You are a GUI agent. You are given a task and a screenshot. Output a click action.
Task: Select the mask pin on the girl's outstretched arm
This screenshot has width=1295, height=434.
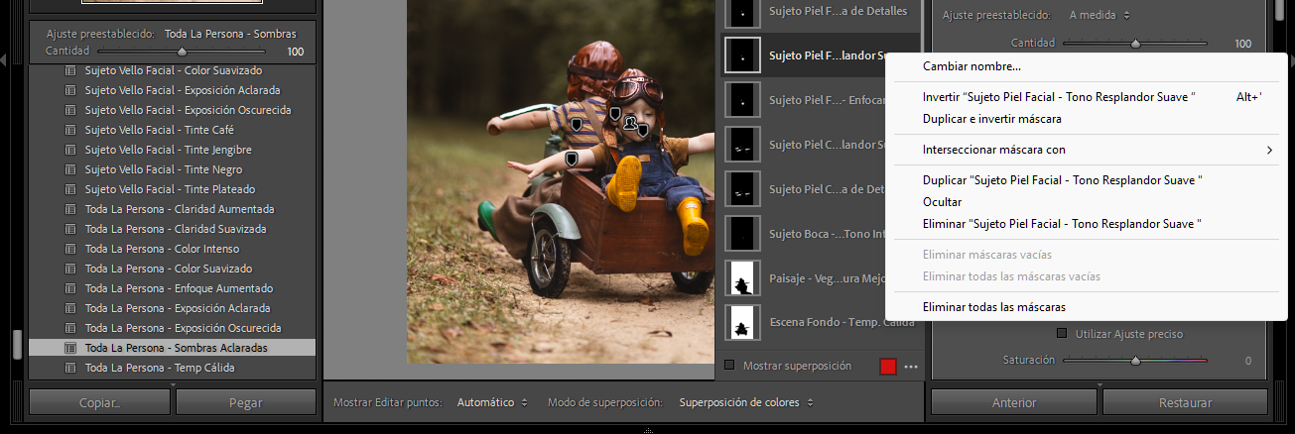(572, 158)
